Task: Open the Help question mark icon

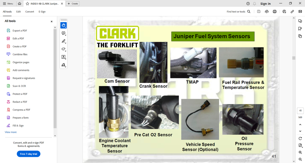Action: coord(248,3)
